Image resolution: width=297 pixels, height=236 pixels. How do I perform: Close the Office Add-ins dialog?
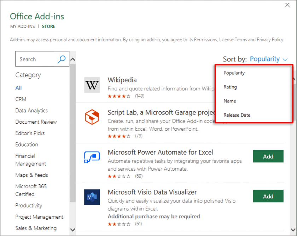click(x=287, y=5)
